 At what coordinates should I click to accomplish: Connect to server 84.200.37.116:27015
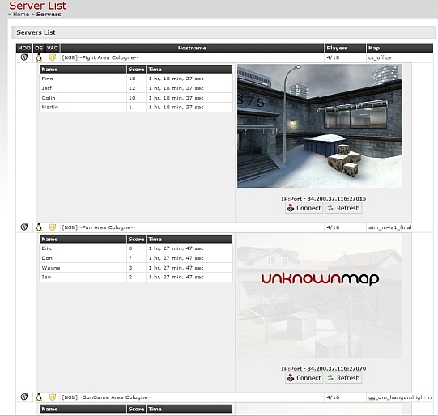point(304,208)
